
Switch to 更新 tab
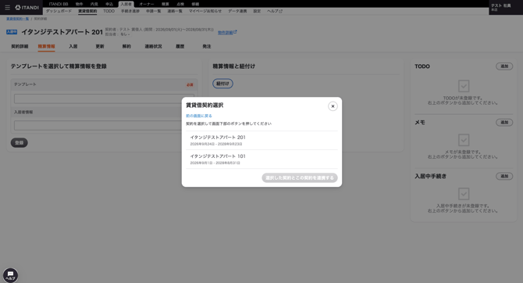pyautogui.click(x=100, y=46)
